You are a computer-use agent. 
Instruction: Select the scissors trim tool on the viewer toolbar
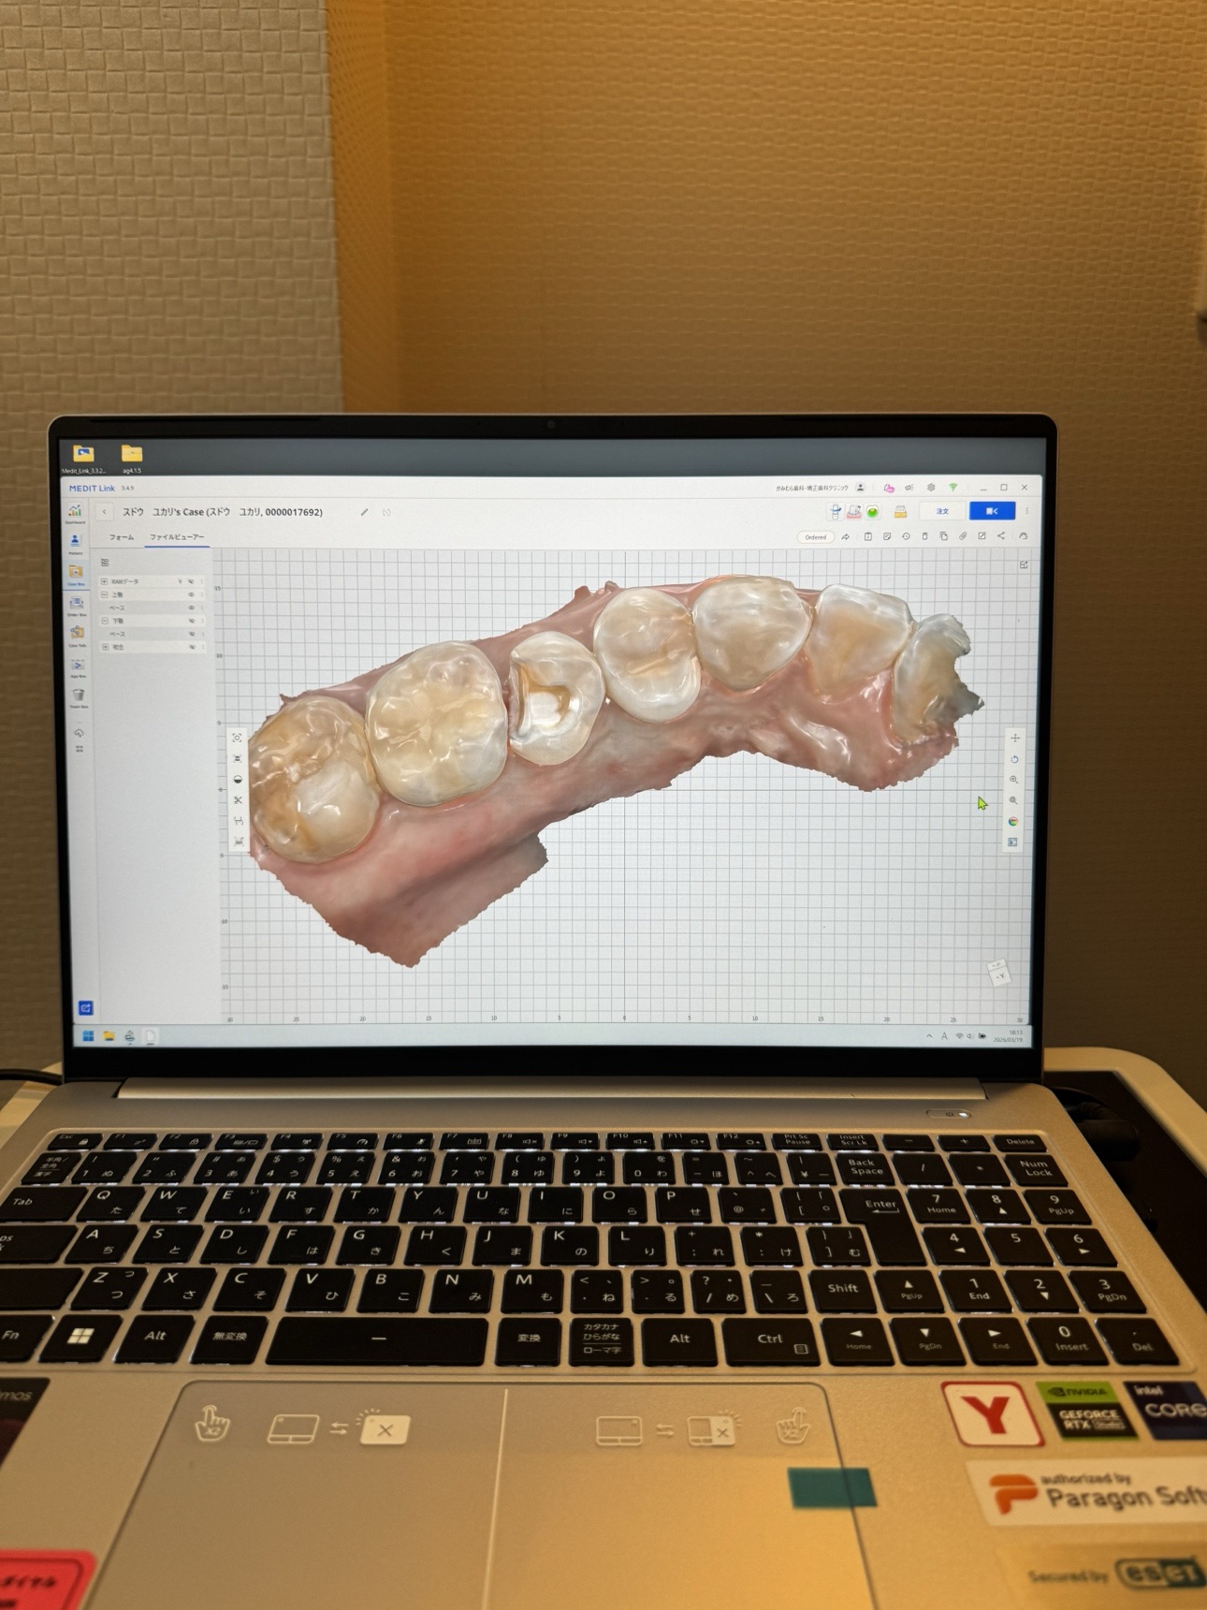pyautogui.click(x=238, y=799)
